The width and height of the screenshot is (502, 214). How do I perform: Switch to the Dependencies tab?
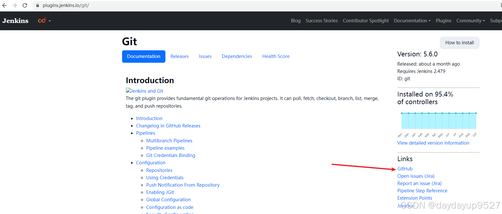[237, 56]
